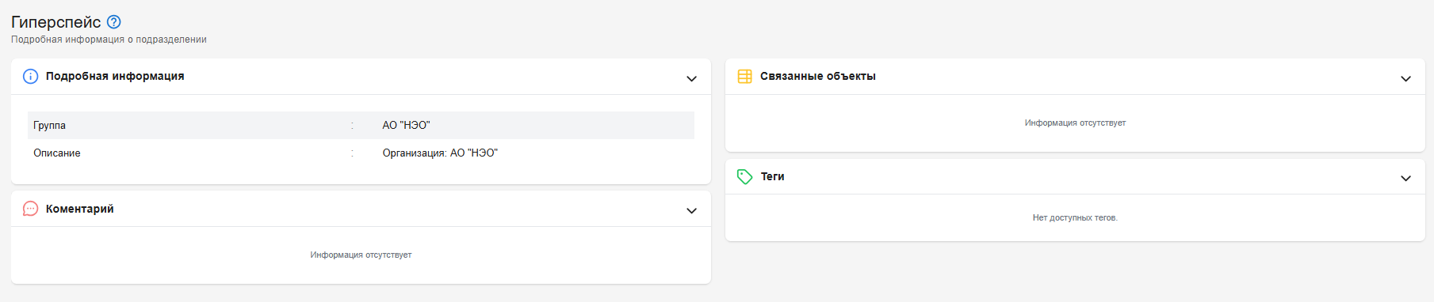Click subtitle Подробная информация о подразделении
Viewport: 1434px width, 302px height.
point(109,40)
